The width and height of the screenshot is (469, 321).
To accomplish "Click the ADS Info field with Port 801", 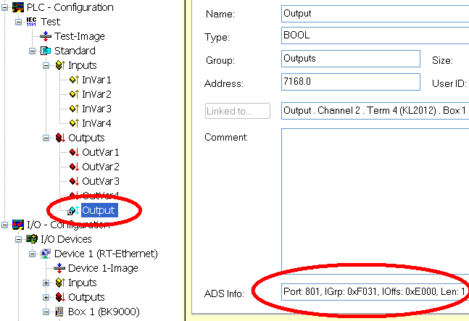I will [375, 292].
